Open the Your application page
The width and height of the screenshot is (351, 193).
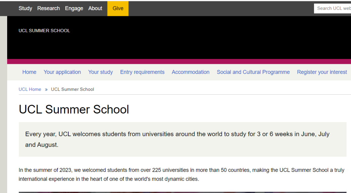(62, 72)
